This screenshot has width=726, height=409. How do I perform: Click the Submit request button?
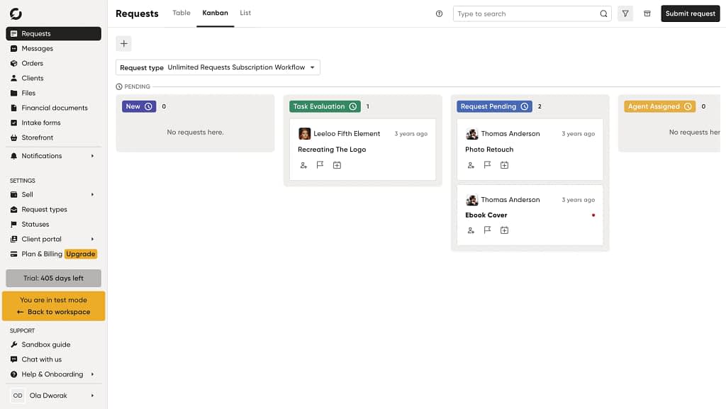pos(691,13)
